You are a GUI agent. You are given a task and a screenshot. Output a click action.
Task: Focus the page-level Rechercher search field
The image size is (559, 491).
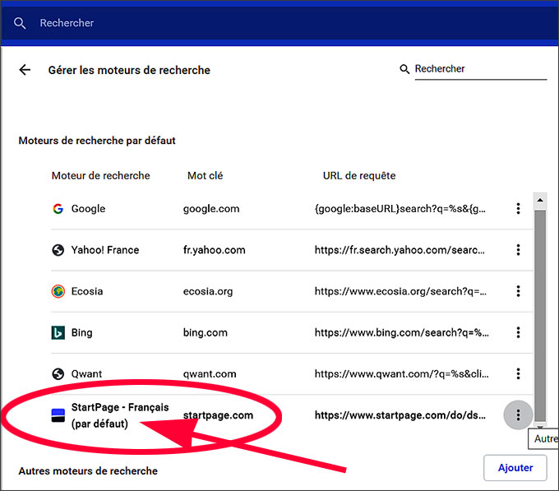point(481,69)
